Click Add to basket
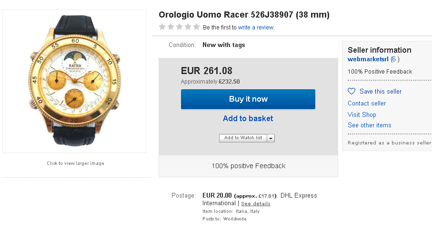This screenshot has height=228, width=432. tap(248, 119)
